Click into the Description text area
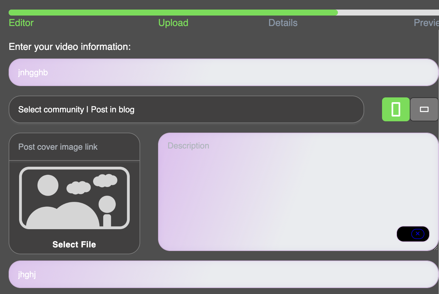 pos(298,192)
